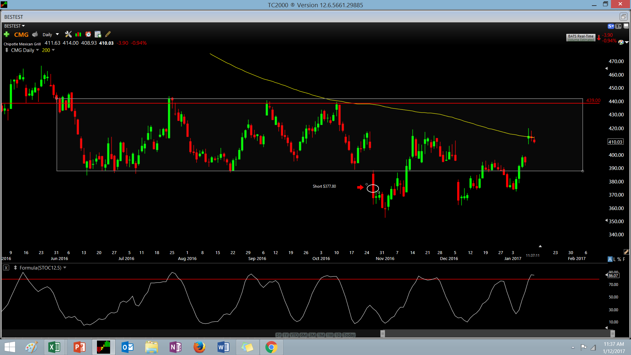Click the 439.00 horizontal line label
The width and height of the screenshot is (631, 355).
(593, 100)
